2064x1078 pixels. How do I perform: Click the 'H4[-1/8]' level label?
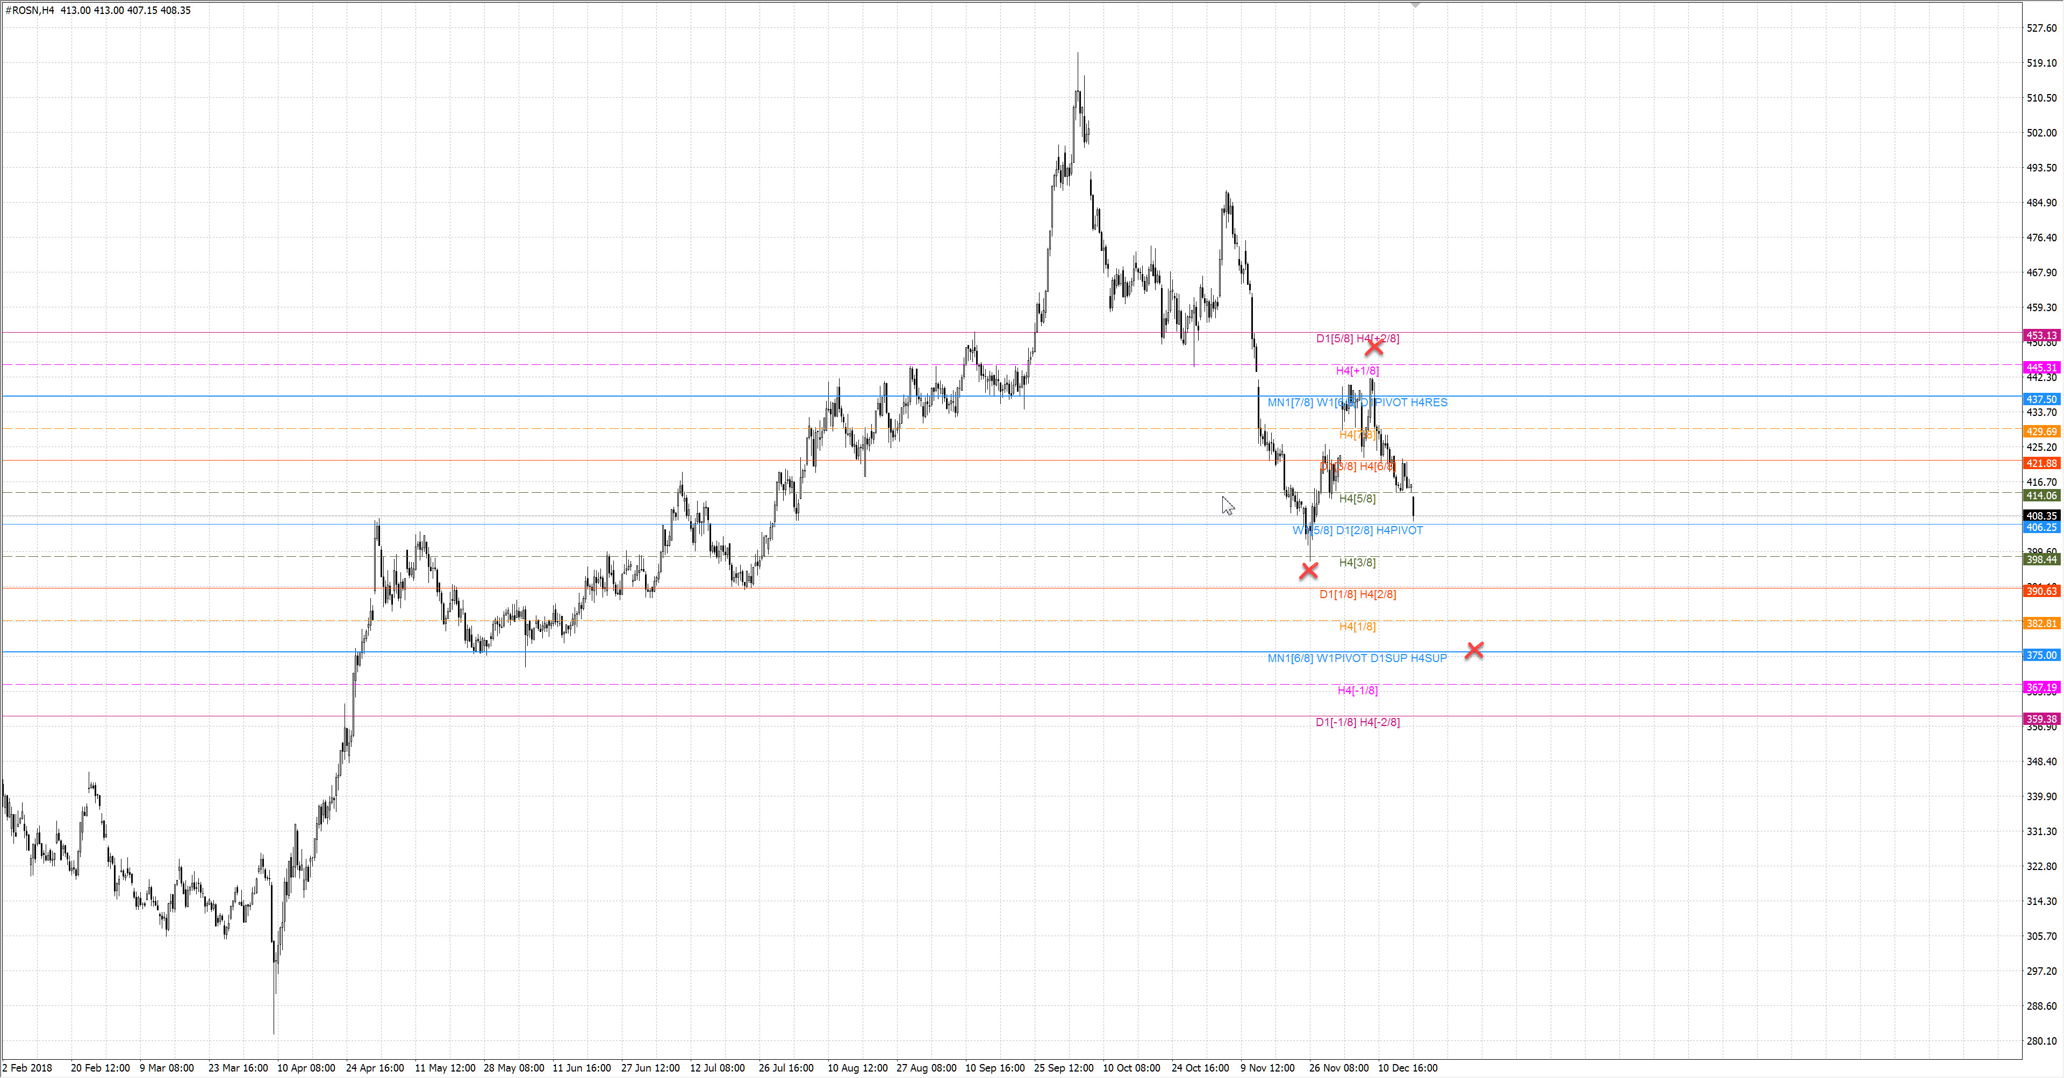(x=1357, y=691)
